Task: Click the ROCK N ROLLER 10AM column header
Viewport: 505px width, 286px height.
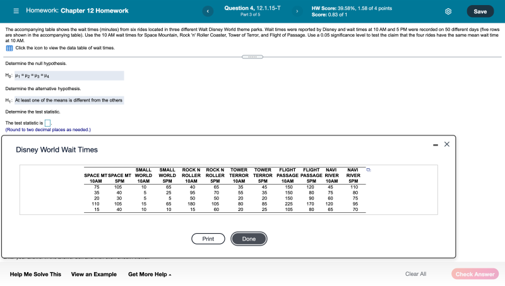Action: point(191,176)
